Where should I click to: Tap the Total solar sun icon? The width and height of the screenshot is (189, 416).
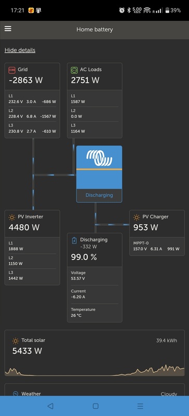[16, 341]
